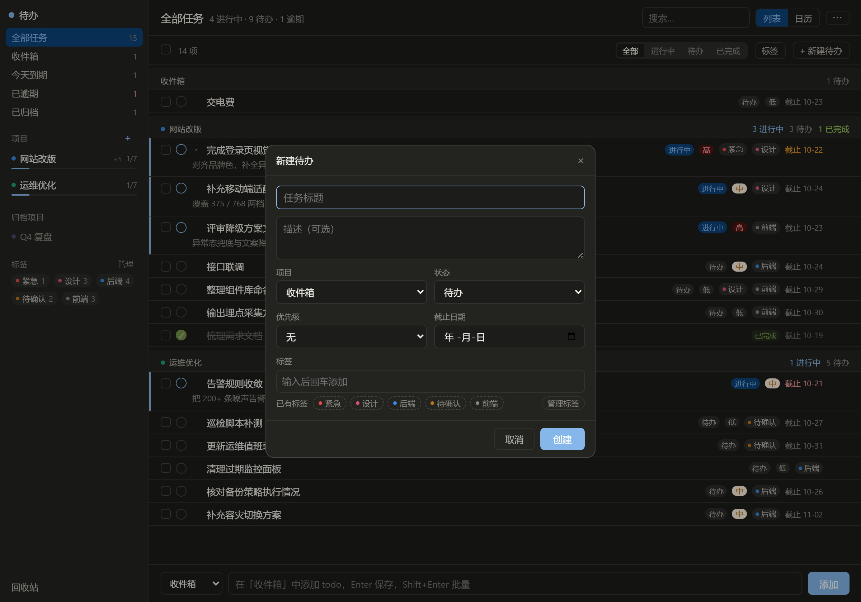Click status circle of 核对备份策略执行情况
The width and height of the screenshot is (861, 602).
(x=181, y=491)
